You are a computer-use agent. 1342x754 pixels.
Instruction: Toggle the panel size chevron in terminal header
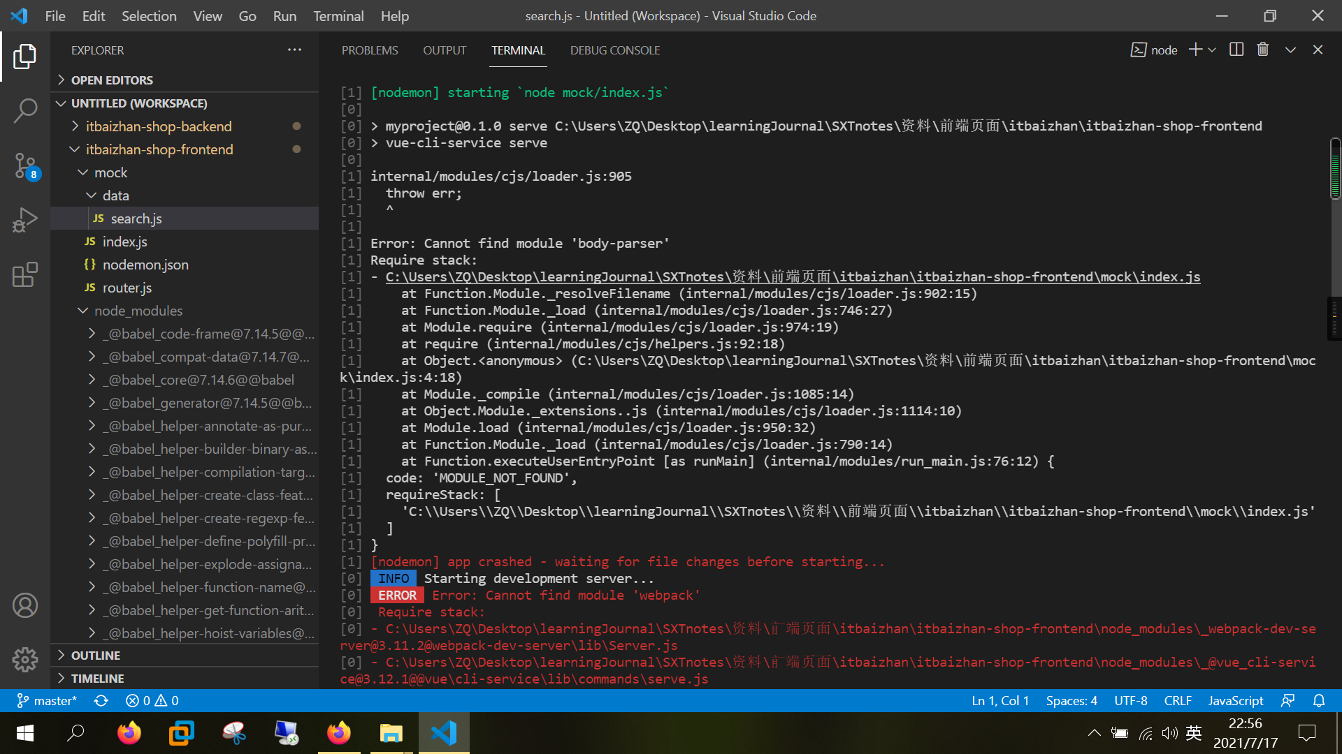click(1290, 50)
